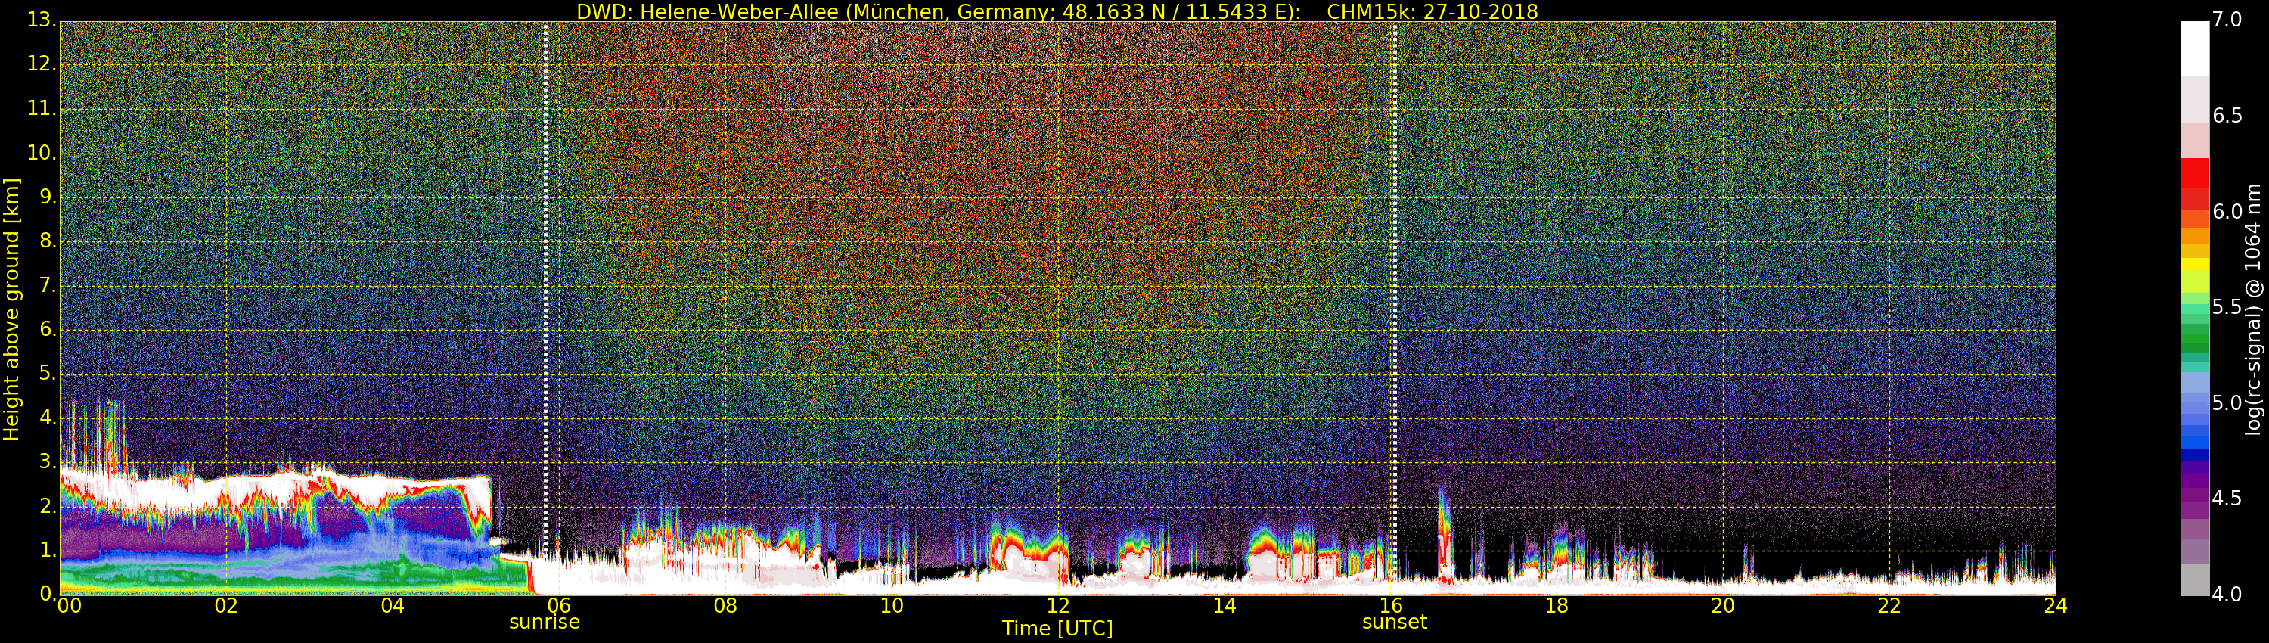Click the '12' time axis tick label
2269x643 pixels.
1058,606
